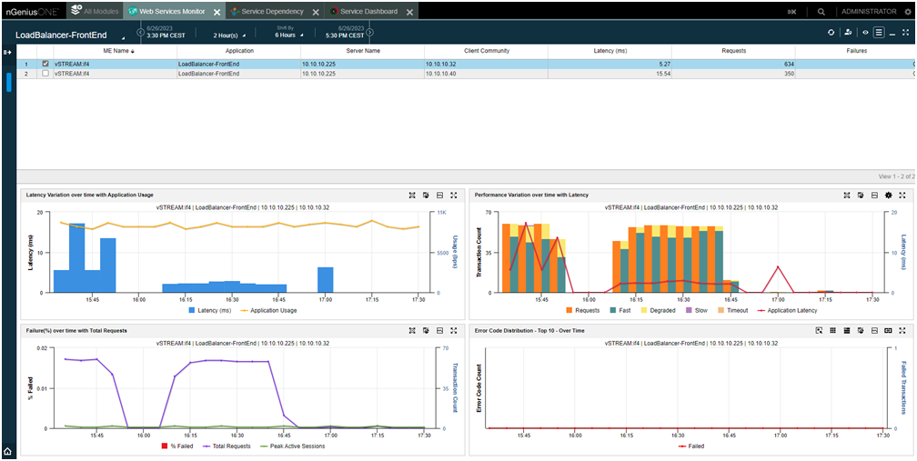This screenshot has width=917, height=461.
Task: Click the Requests column header
Action: pos(733,51)
